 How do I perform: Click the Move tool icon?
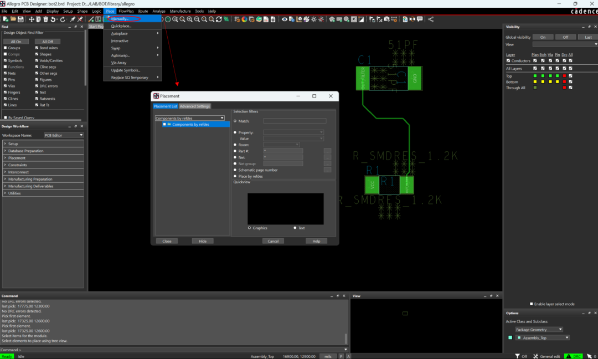pyautogui.click(x=32, y=19)
